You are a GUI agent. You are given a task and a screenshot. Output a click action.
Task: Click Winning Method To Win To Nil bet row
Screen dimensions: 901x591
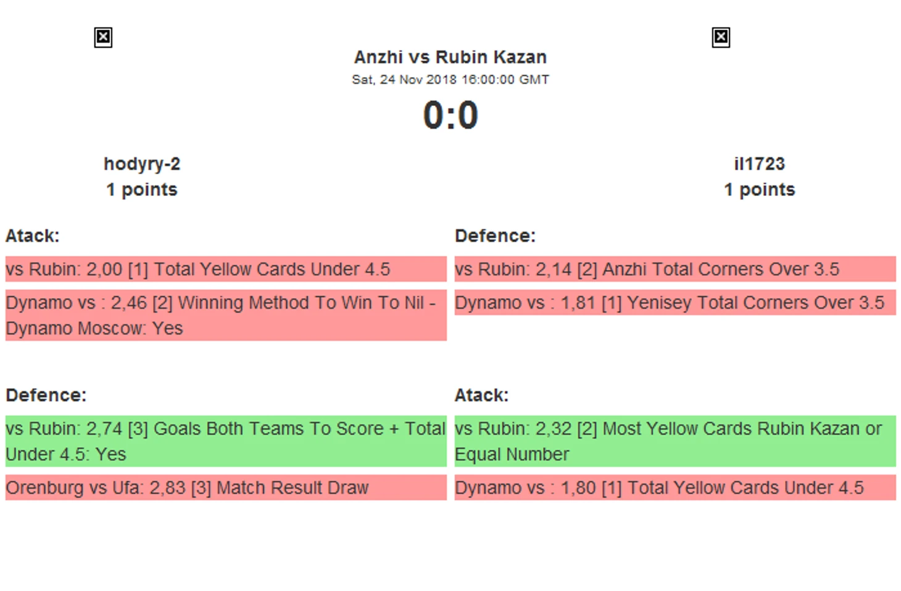tap(226, 316)
